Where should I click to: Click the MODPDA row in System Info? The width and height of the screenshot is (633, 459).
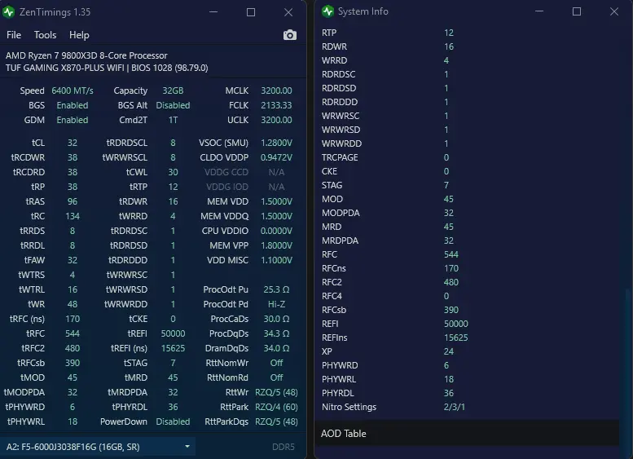466,213
